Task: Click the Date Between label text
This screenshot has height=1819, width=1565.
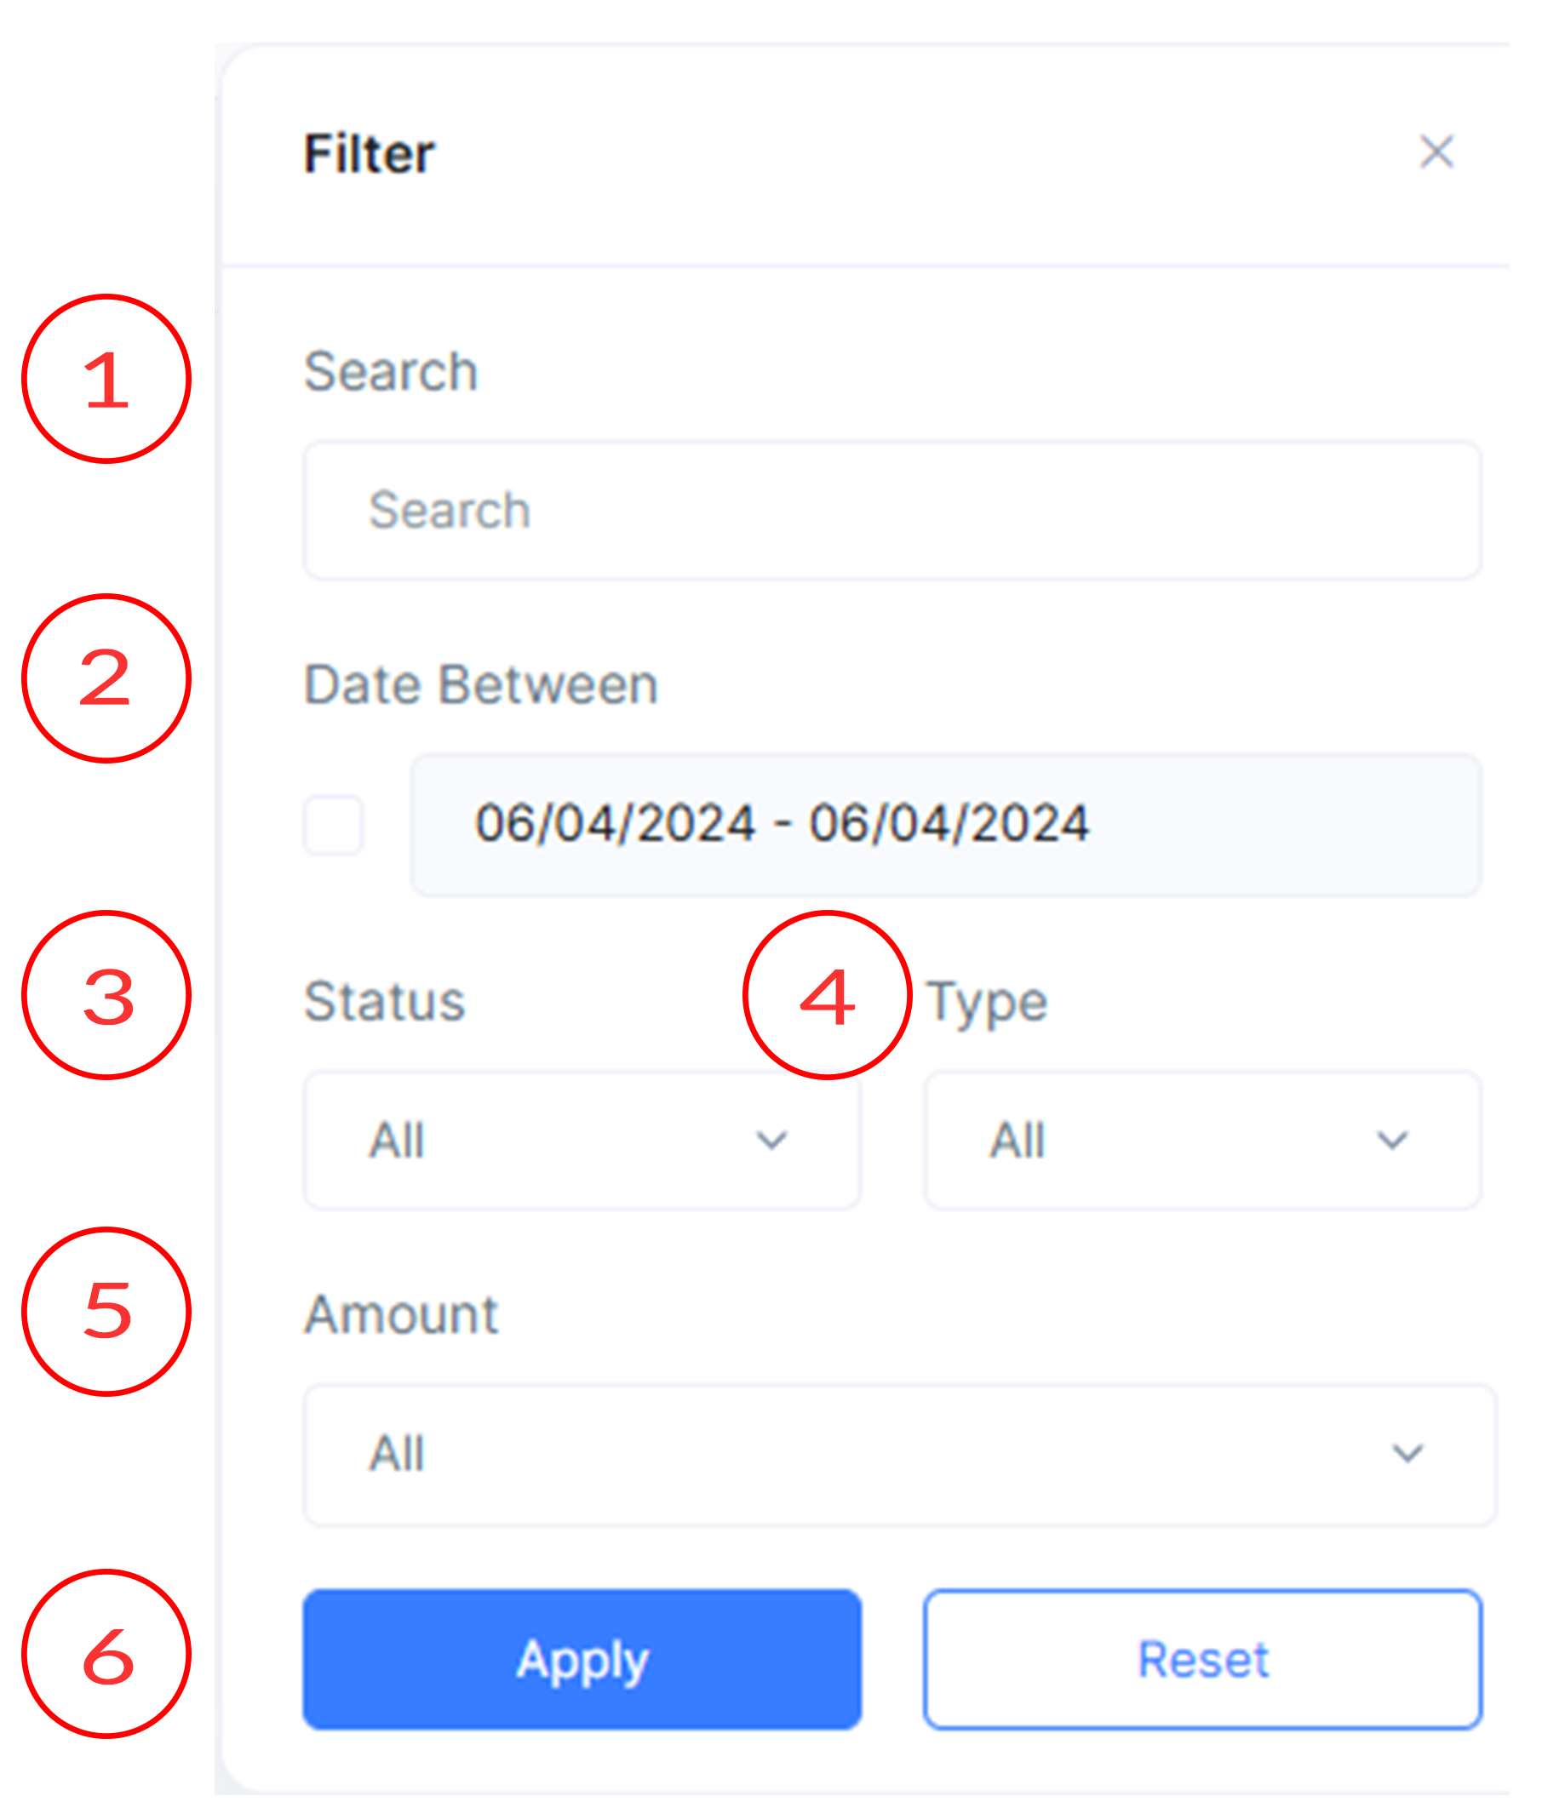Action: tap(480, 684)
